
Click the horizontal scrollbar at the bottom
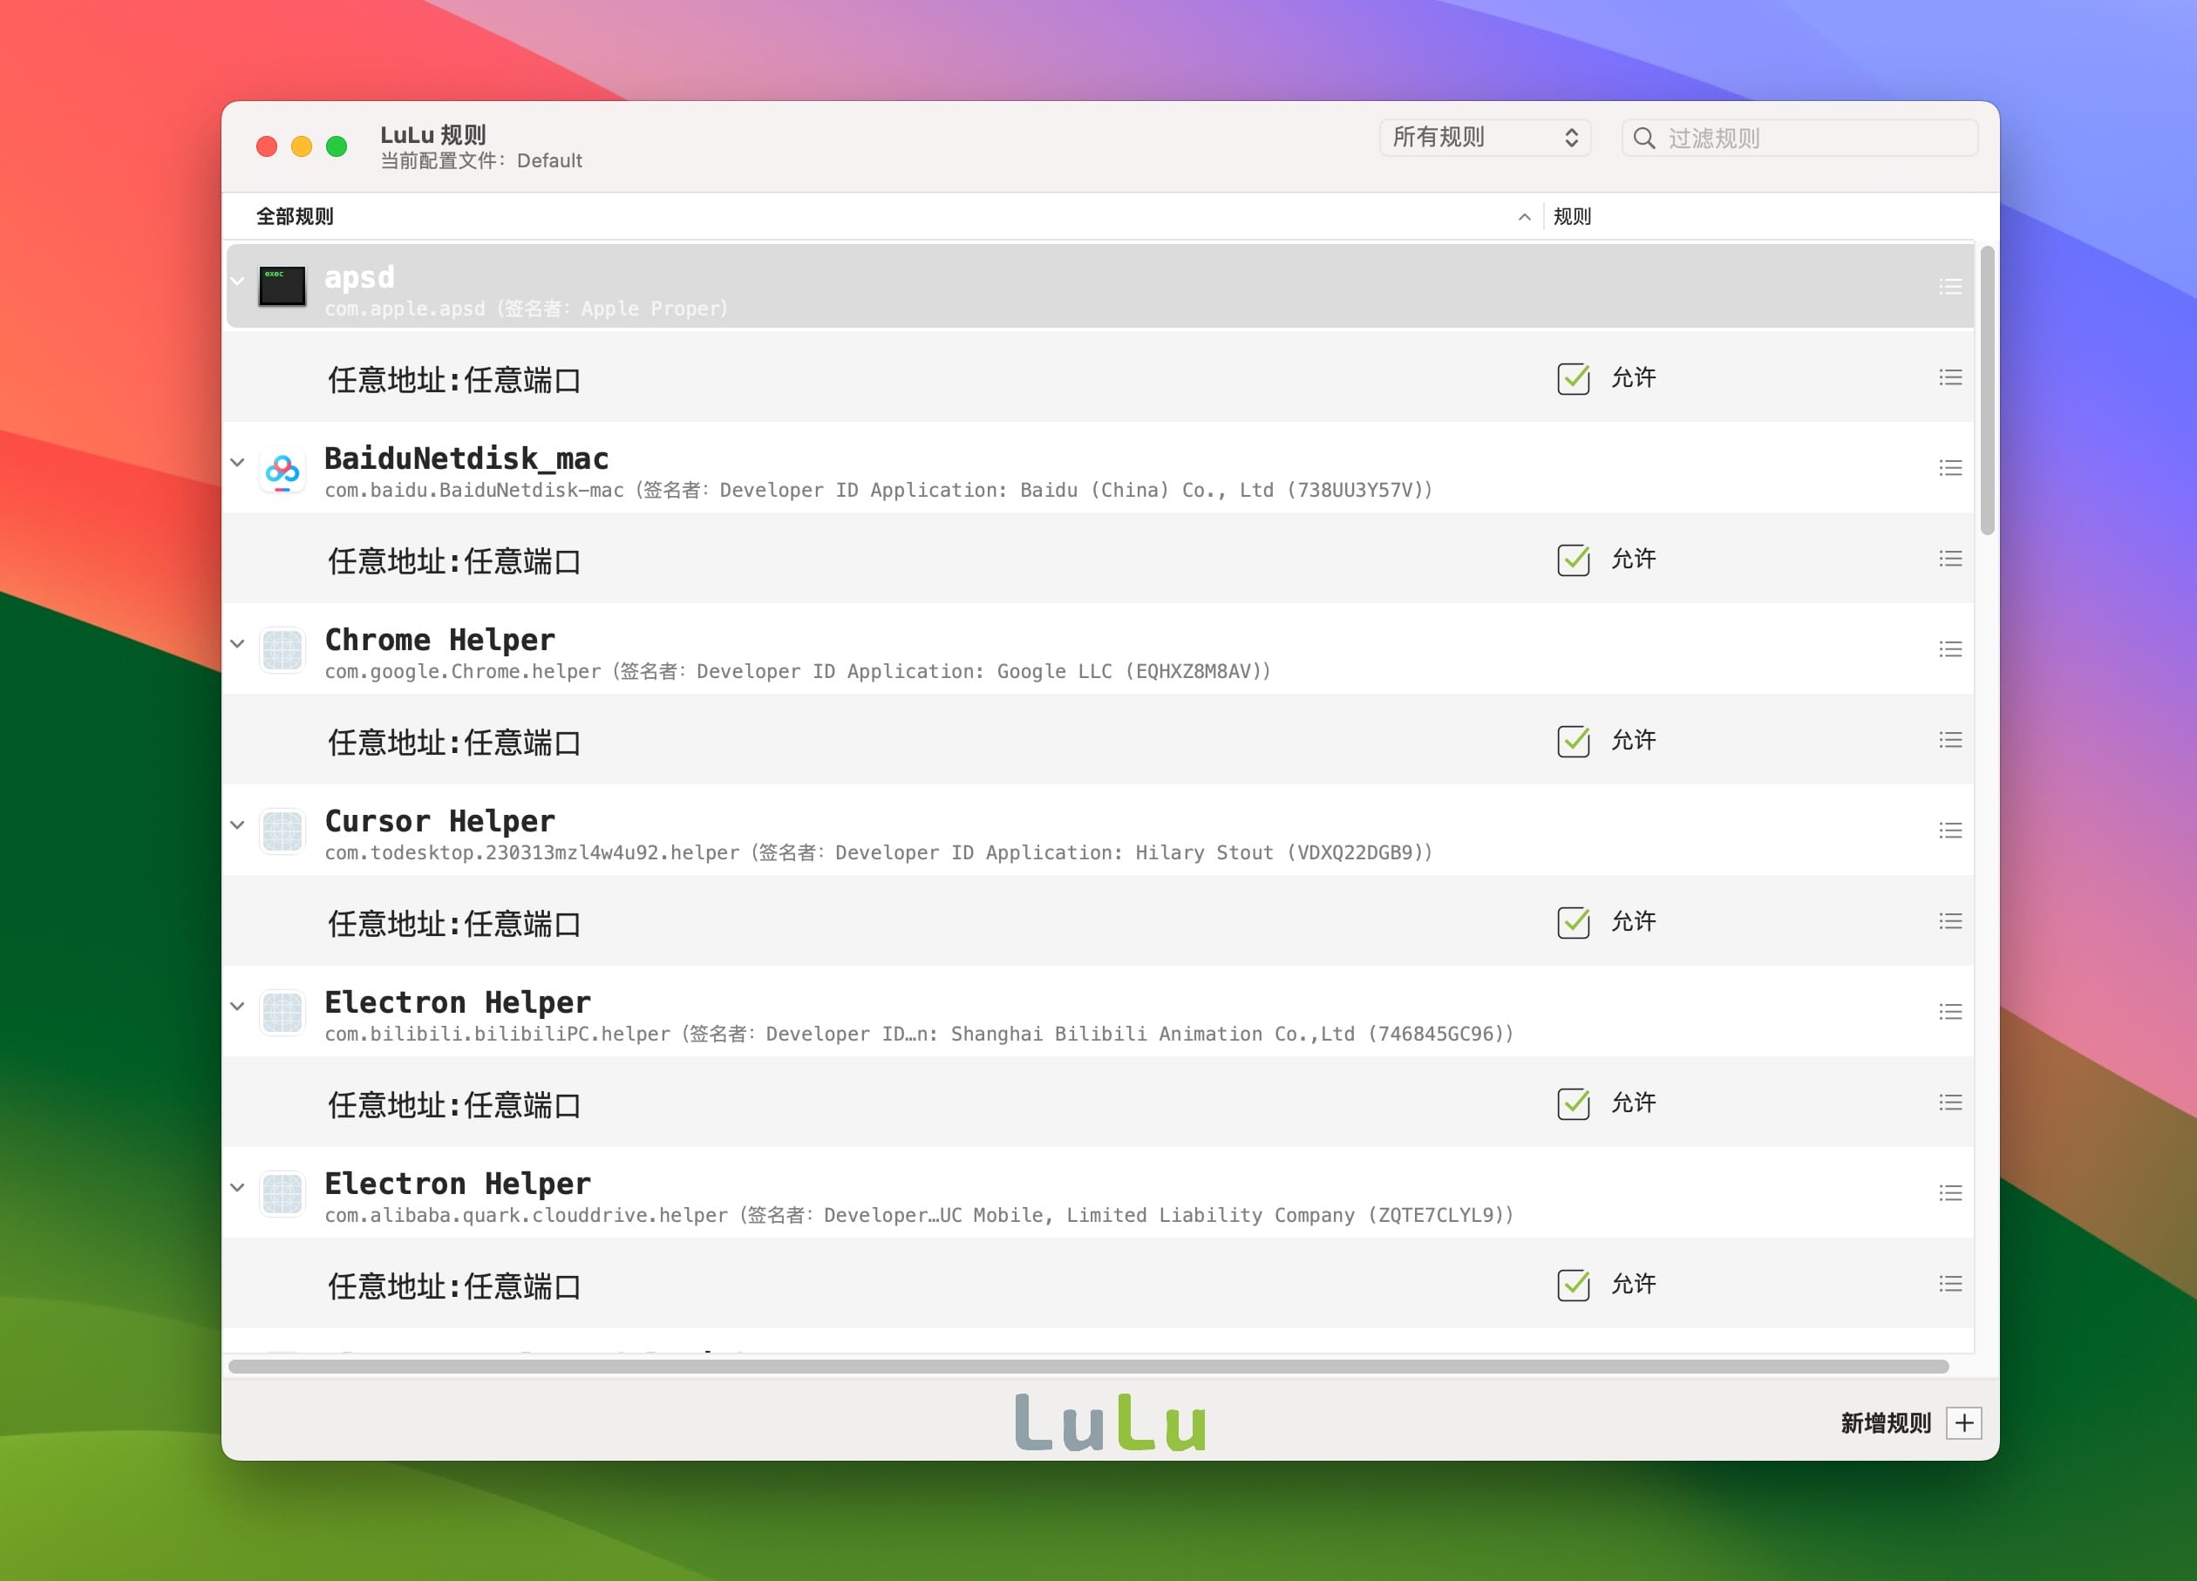point(1088,1366)
